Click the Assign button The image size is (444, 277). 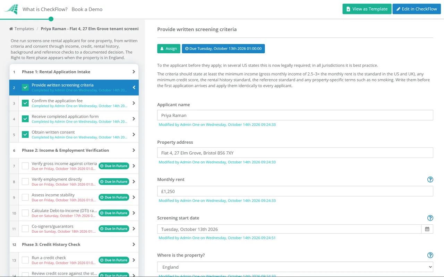tap(169, 48)
